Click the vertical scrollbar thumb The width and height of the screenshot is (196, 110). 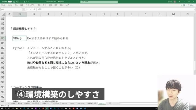point(195,66)
